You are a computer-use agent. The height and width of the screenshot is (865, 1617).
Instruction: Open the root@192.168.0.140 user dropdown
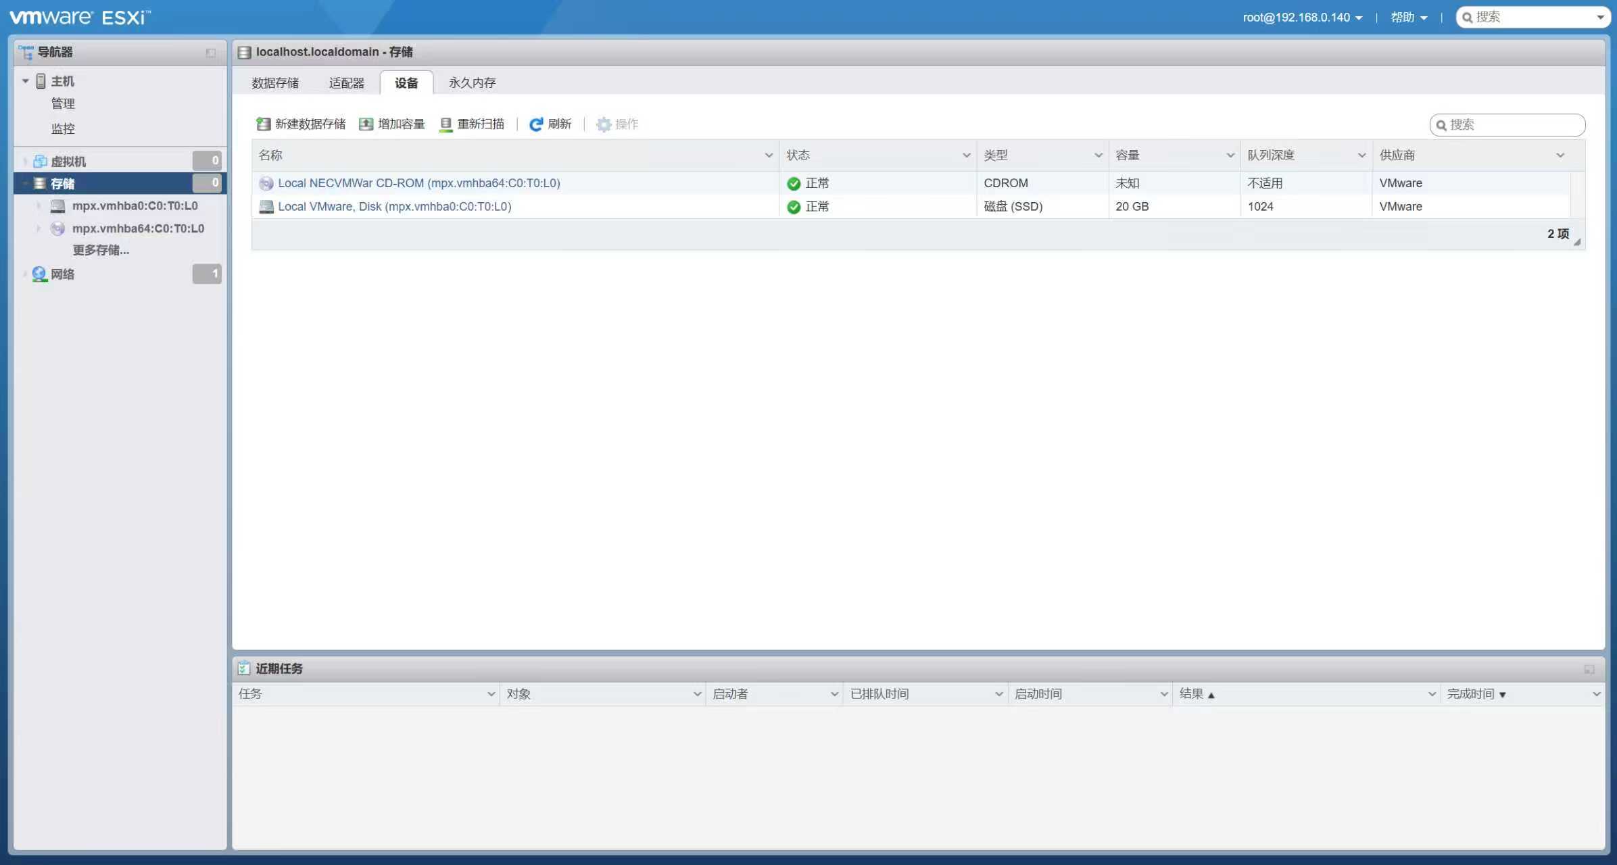pyautogui.click(x=1302, y=18)
